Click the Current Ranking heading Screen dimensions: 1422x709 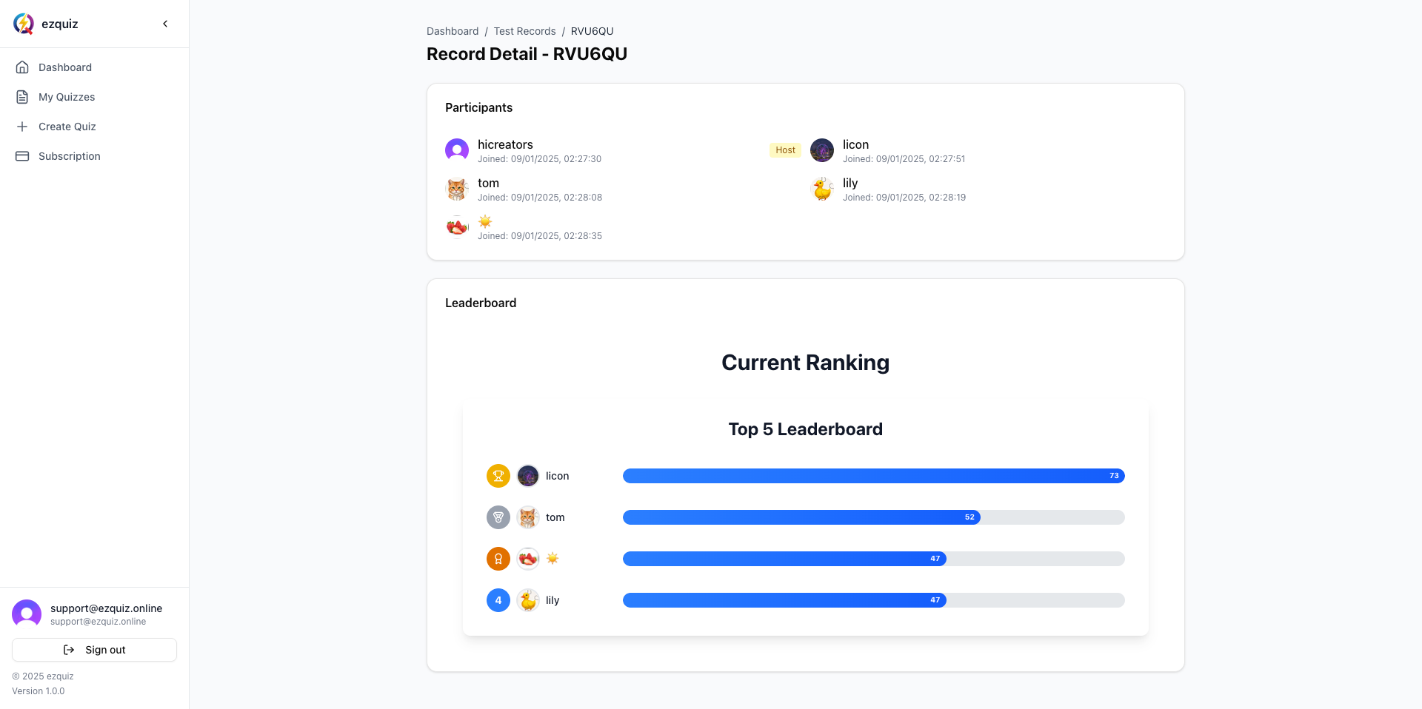806,363
